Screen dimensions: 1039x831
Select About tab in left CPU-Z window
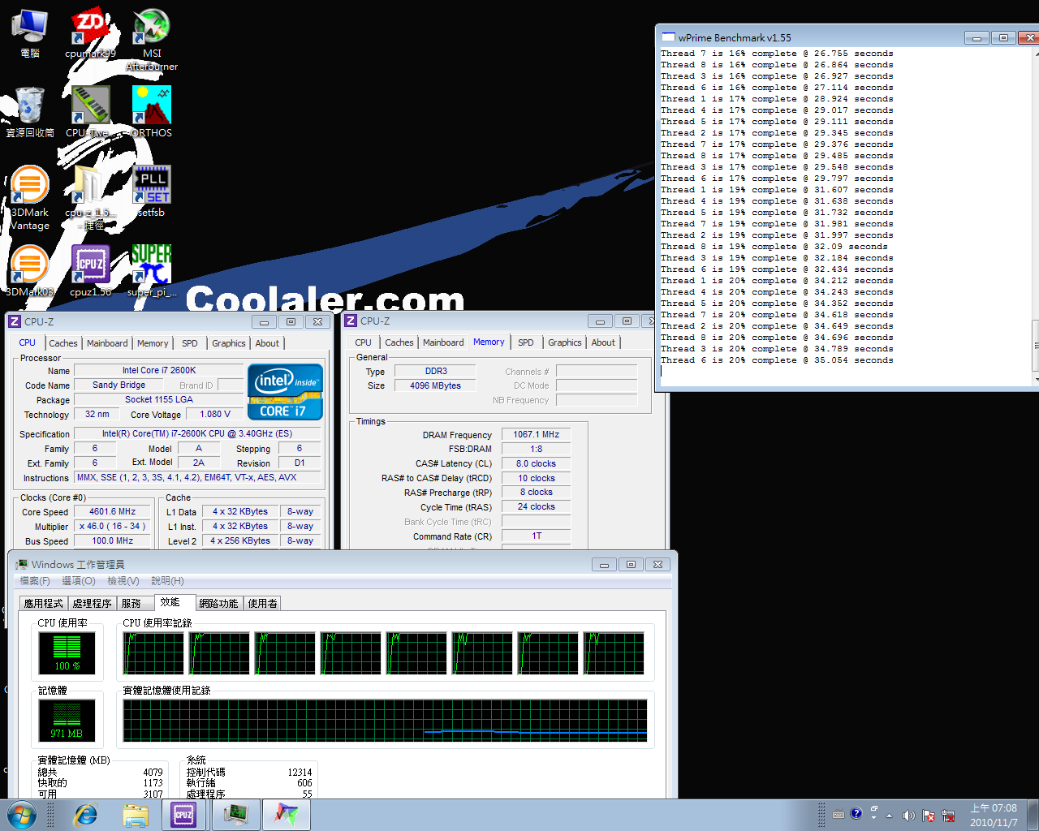pos(267,343)
